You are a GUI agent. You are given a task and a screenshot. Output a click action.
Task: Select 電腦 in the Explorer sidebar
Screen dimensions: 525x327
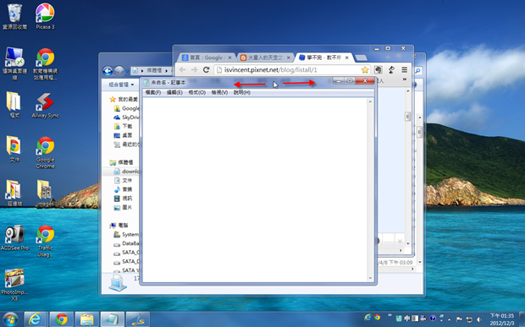point(119,226)
